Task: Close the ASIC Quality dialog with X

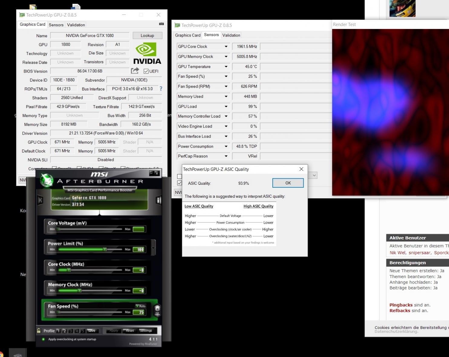Action: tap(301, 169)
